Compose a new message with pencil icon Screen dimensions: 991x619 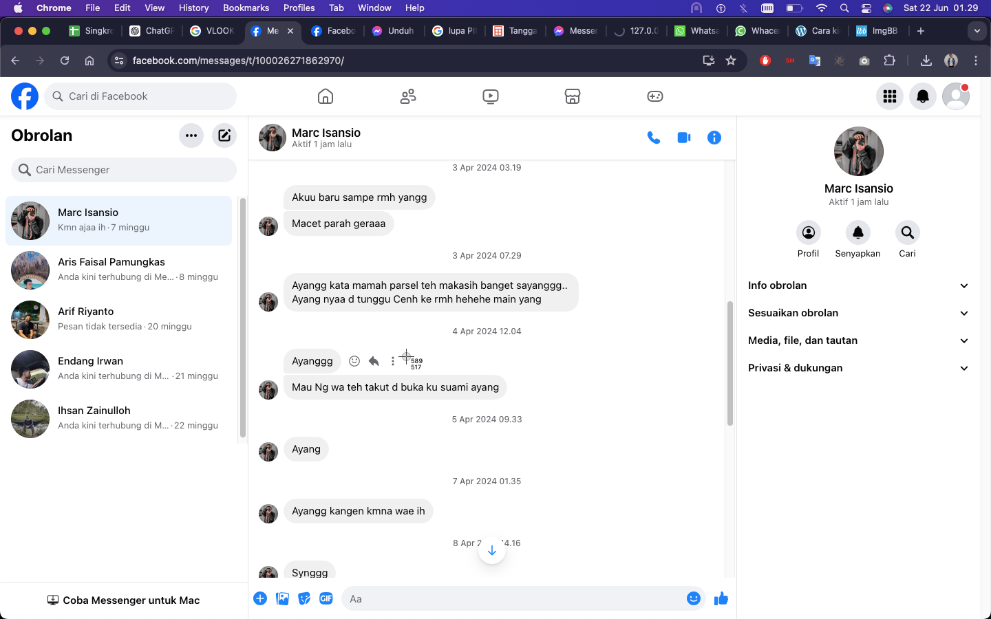tap(224, 135)
